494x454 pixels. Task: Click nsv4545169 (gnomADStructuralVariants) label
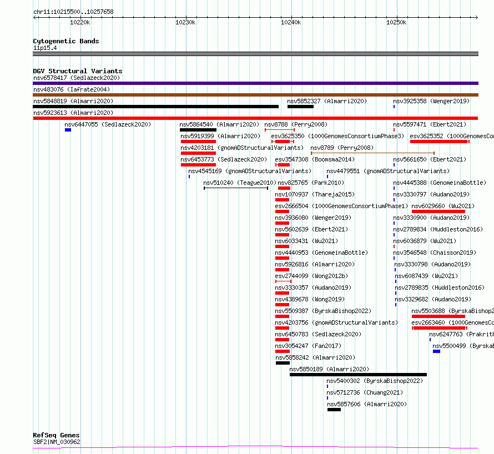(250, 171)
